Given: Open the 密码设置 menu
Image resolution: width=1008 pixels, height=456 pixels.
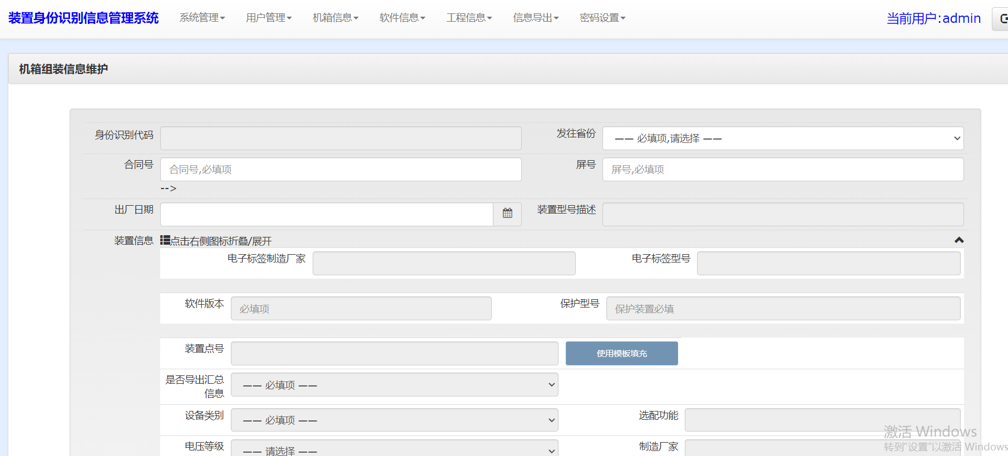Looking at the screenshot, I should (x=602, y=18).
